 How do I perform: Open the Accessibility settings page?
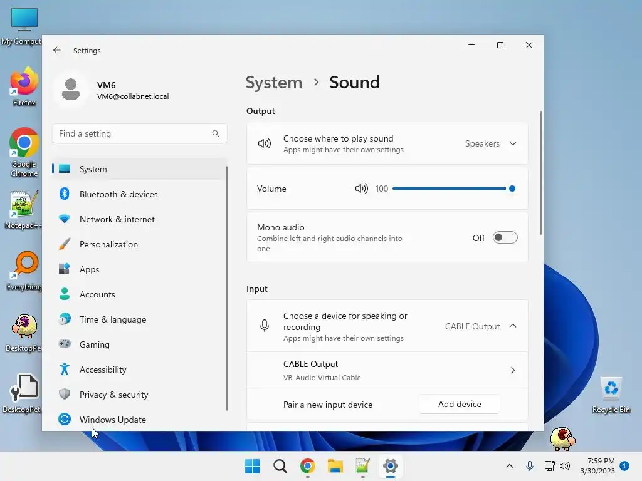point(140,370)
